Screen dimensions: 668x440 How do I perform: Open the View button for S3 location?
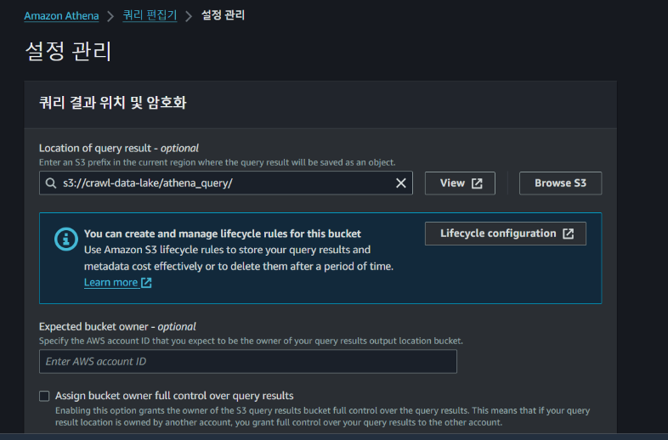tap(460, 183)
